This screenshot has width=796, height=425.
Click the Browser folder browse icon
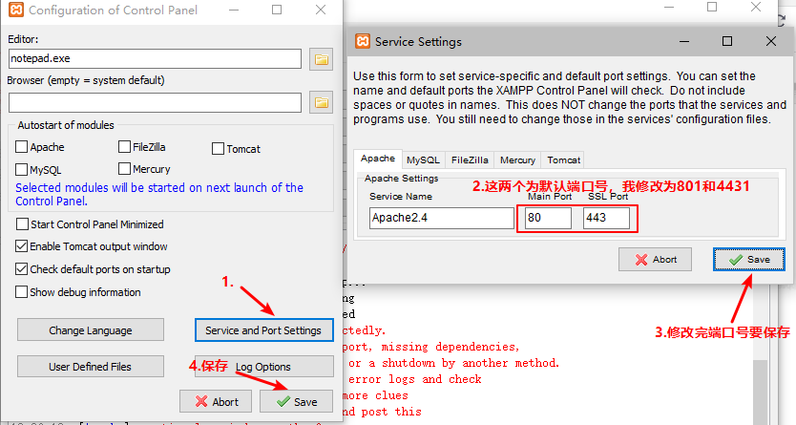321,102
